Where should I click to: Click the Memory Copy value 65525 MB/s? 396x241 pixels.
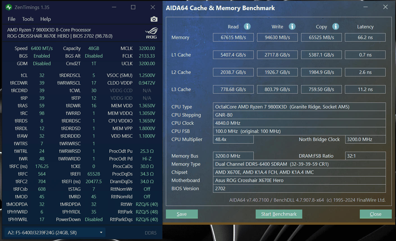(321, 37)
